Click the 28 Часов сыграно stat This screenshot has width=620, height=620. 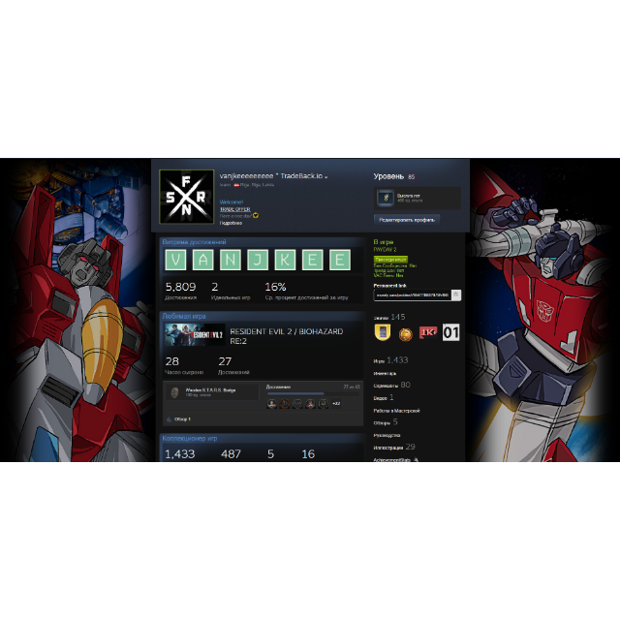click(184, 366)
